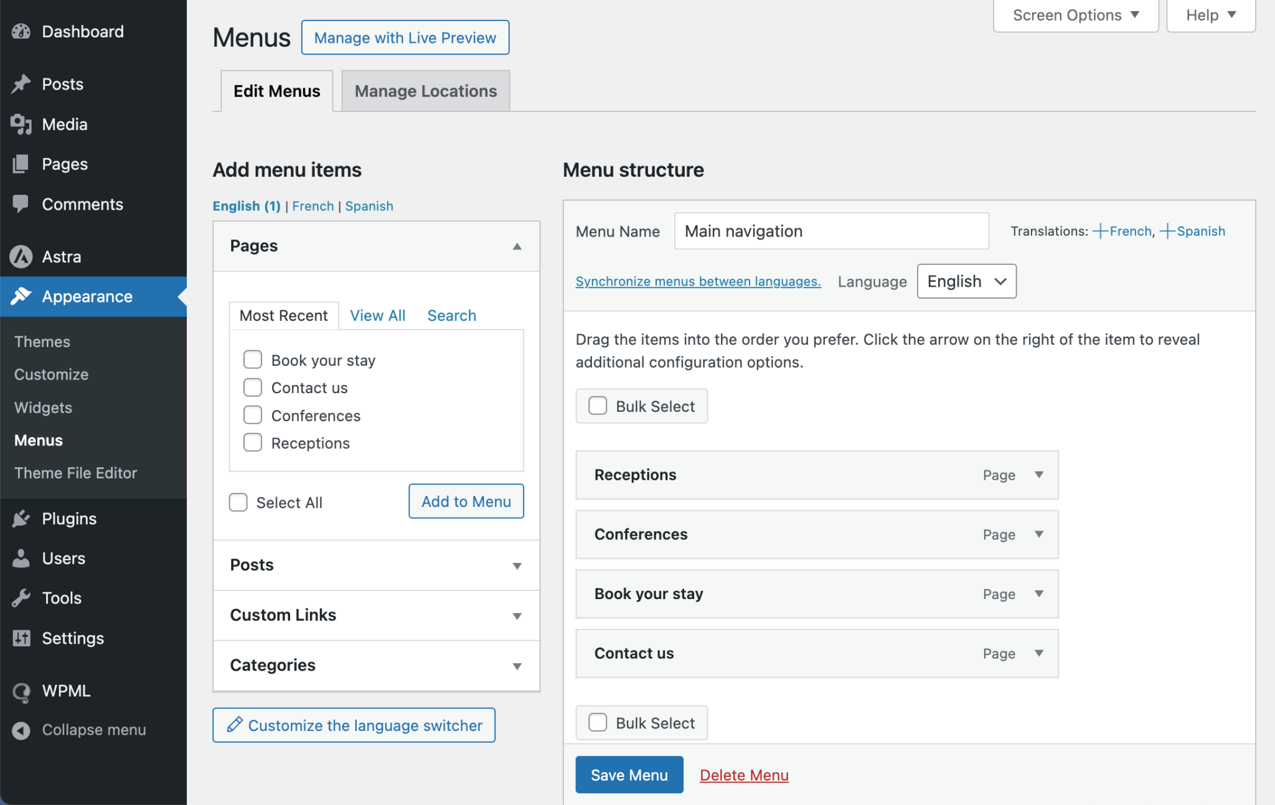Tick the Select All checkbox
The width and height of the screenshot is (1275, 805).
[x=238, y=502]
